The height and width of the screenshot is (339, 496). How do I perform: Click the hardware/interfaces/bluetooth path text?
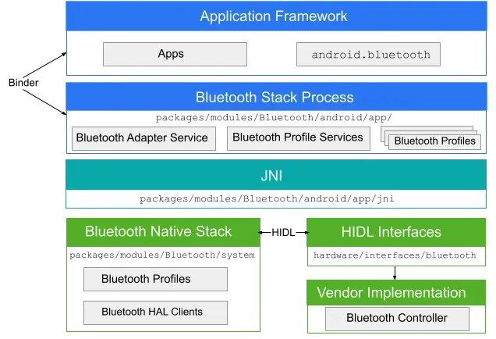(x=395, y=255)
